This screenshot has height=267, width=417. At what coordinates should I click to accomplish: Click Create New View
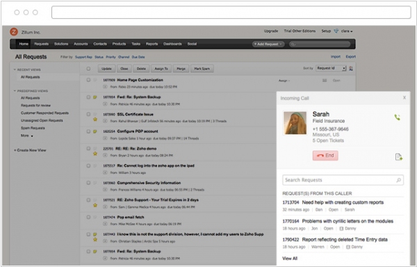tap(30, 150)
